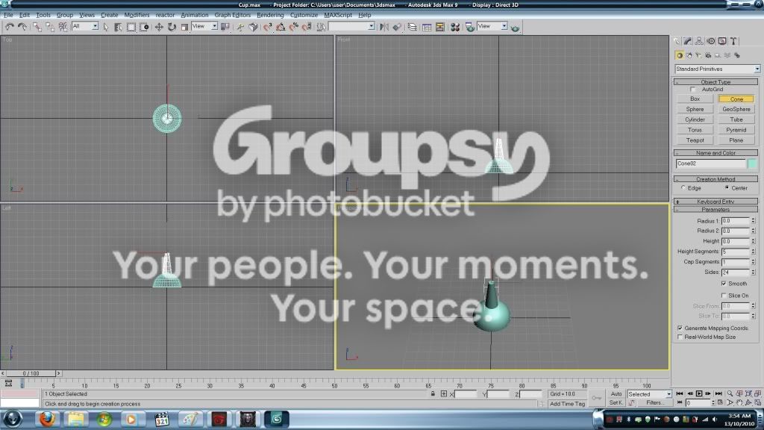Open the Material Editor icon
Screen dimensions: 764x430
455,28
